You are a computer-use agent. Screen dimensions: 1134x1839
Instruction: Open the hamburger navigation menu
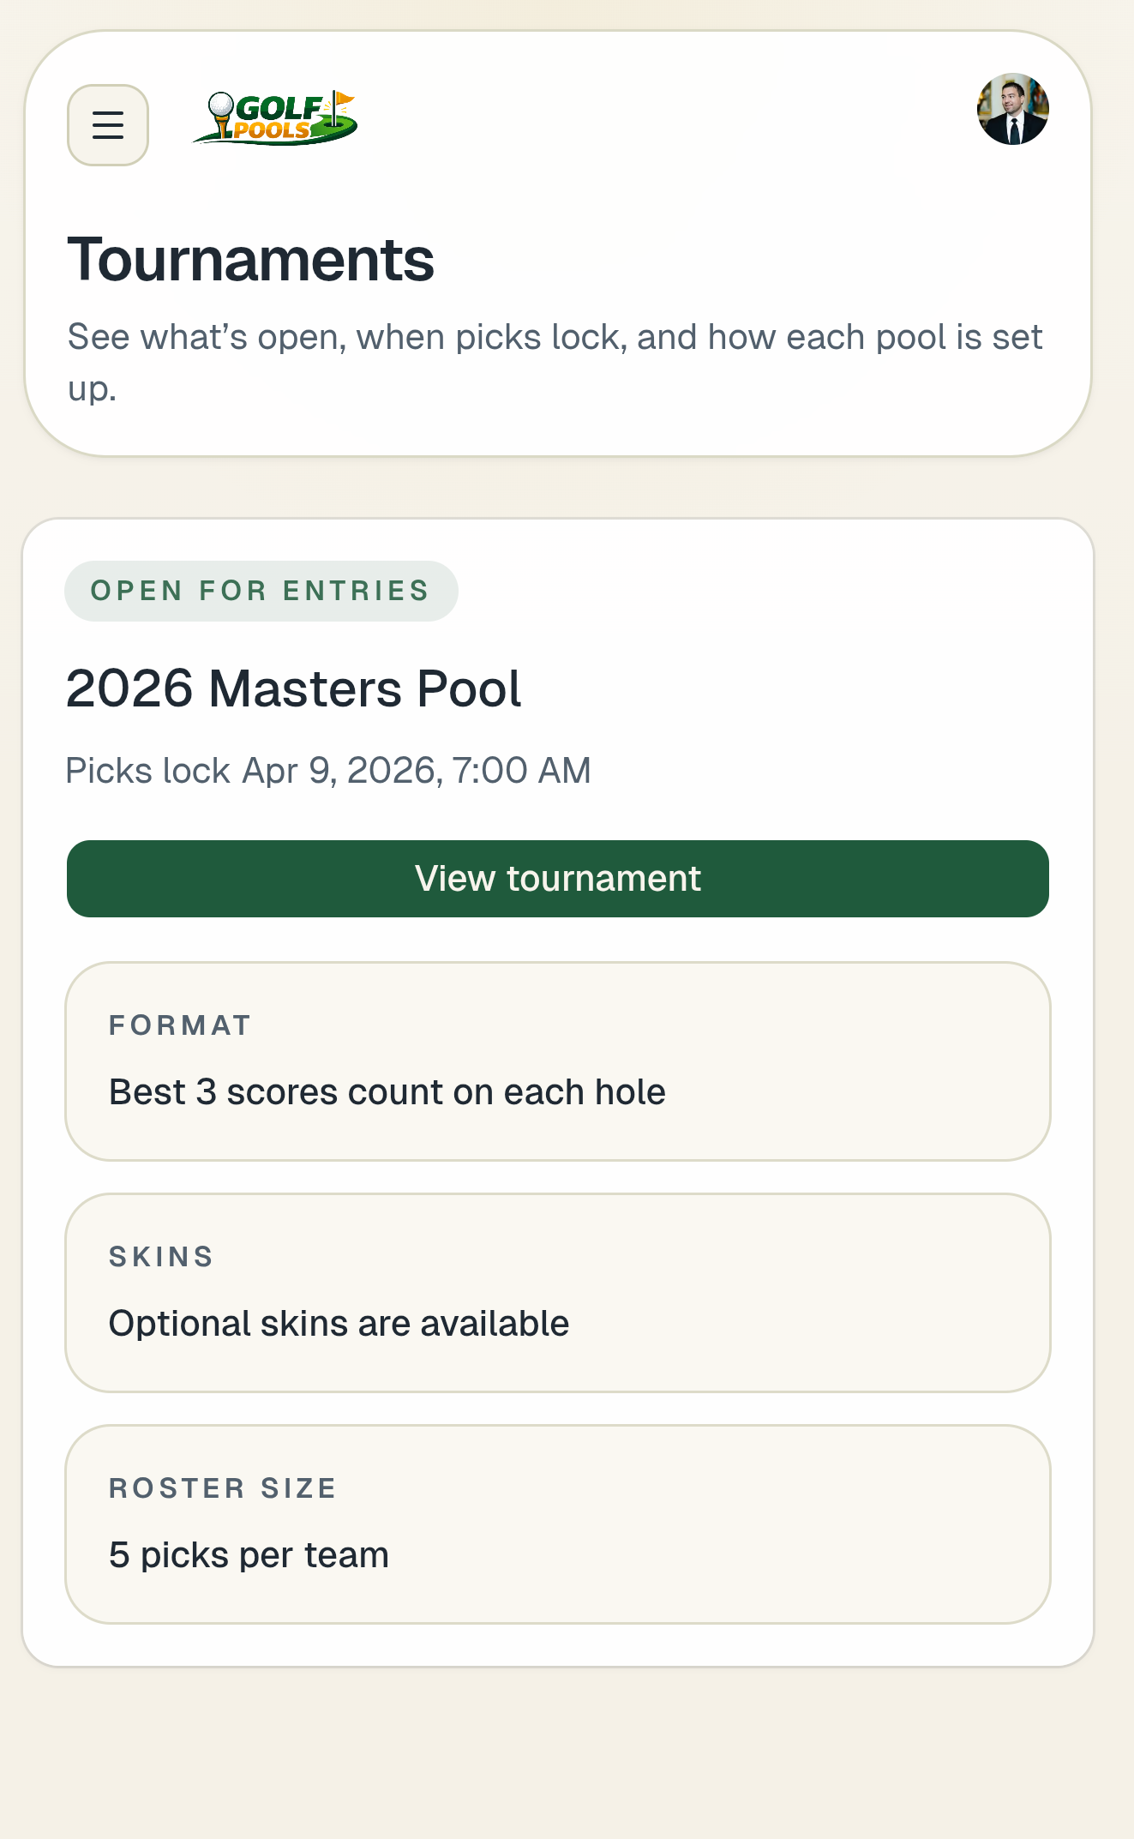107,123
